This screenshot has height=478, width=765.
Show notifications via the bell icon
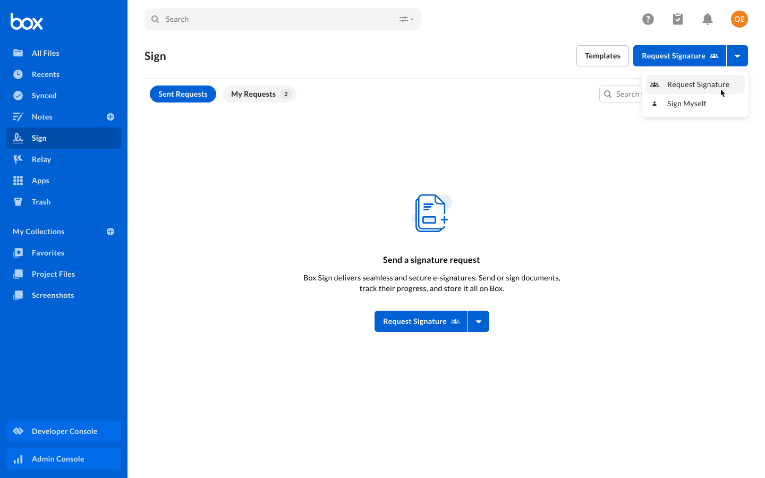(x=707, y=19)
